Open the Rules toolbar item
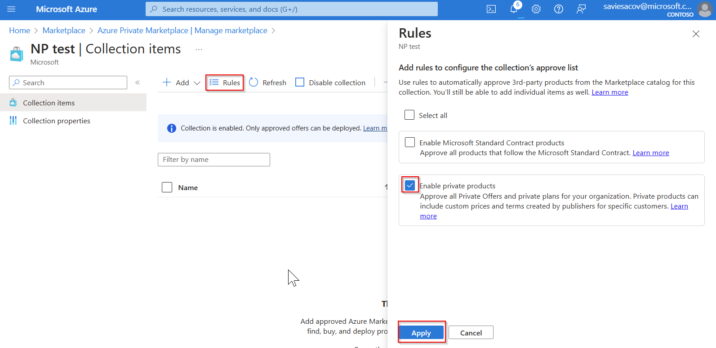The height and width of the screenshot is (348, 716). [225, 83]
